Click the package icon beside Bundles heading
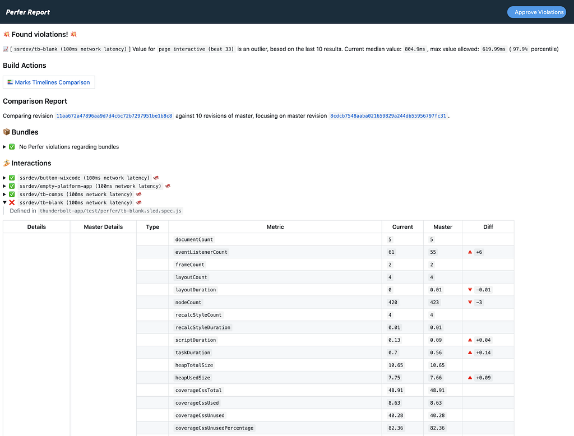The image size is (574, 436). coord(6,132)
